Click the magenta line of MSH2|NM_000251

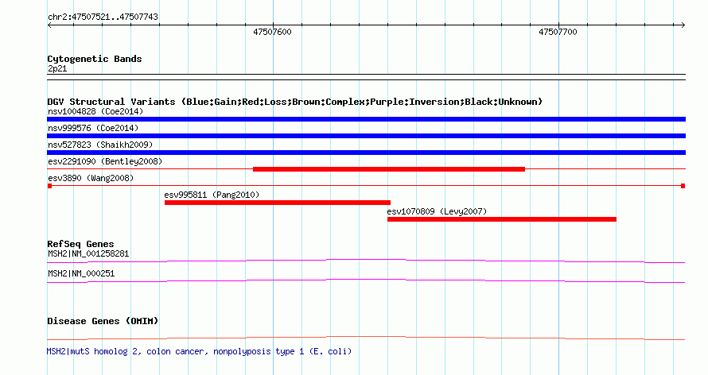tap(366, 280)
